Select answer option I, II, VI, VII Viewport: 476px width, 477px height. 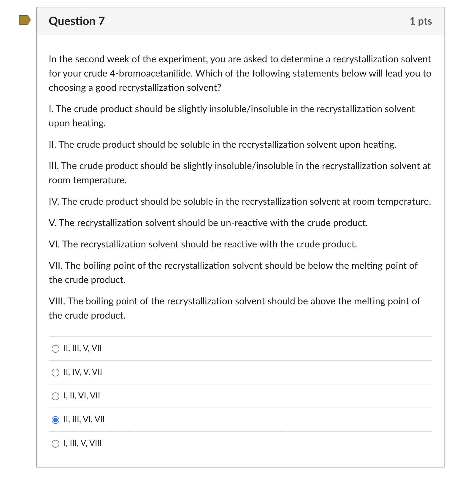pyautogui.click(x=55, y=396)
